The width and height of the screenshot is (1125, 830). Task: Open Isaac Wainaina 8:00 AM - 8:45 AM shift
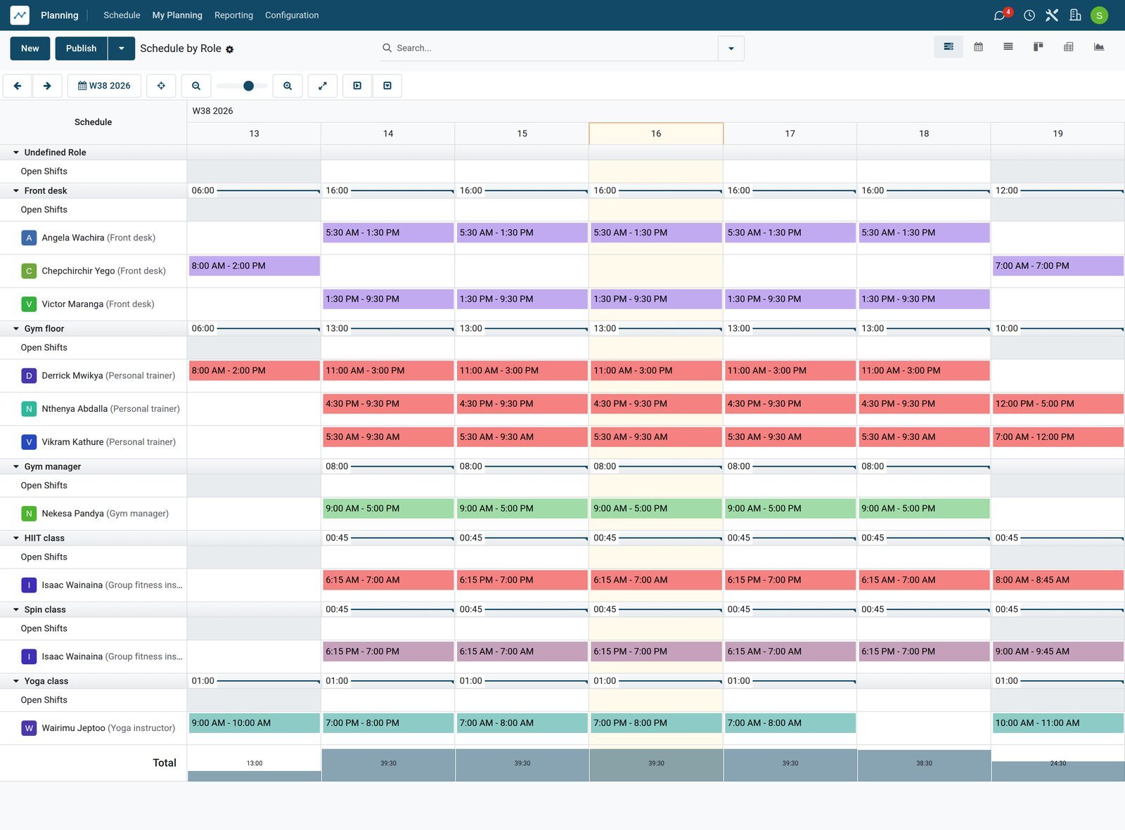(x=1058, y=580)
